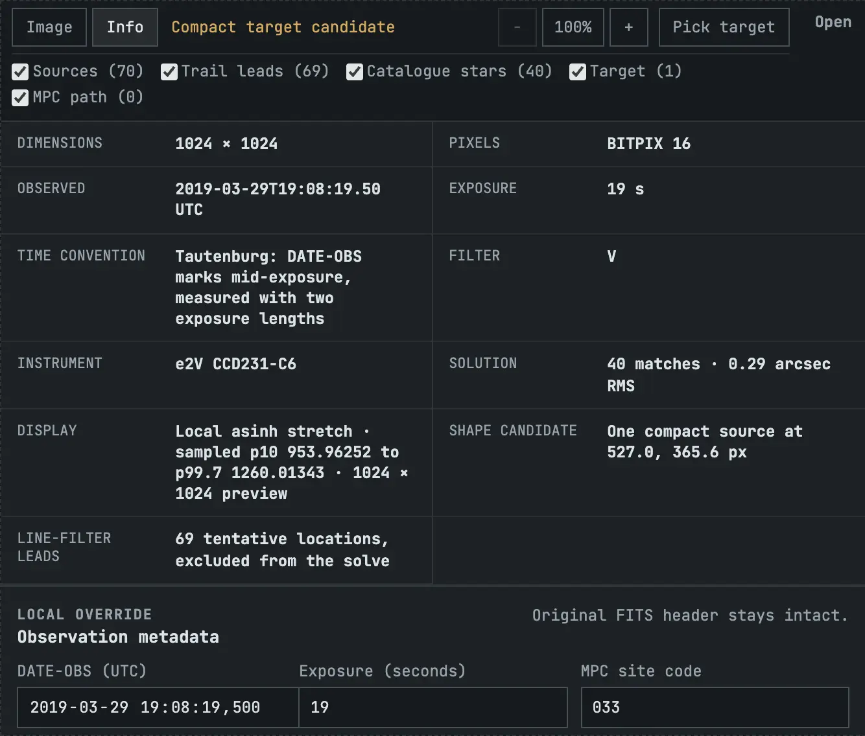Viewport: 865px width, 736px height.
Task: Edit the DATE-OBS (UTC) field
Action: pyautogui.click(x=158, y=707)
